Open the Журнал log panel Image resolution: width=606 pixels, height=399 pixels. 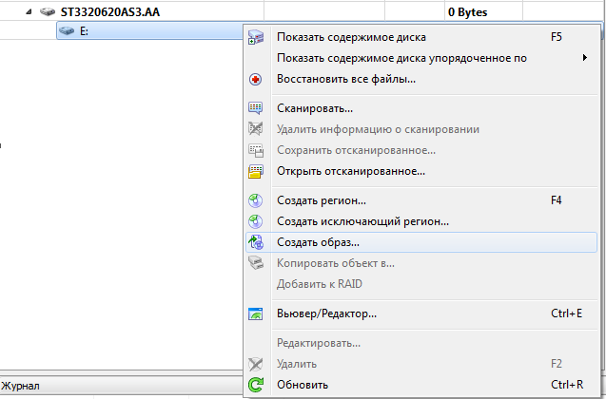[x=21, y=386]
